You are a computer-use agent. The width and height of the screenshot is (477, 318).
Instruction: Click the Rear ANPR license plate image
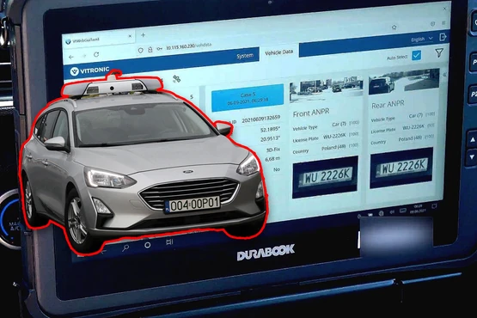[x=401, y=168]
